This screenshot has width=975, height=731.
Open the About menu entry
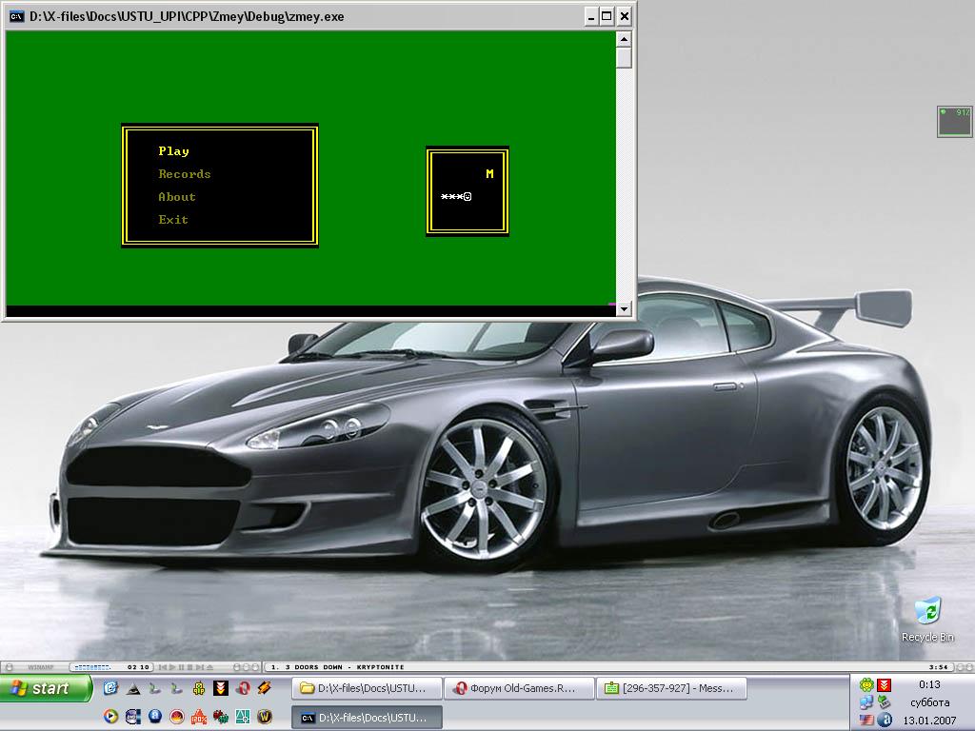[177, 197]
